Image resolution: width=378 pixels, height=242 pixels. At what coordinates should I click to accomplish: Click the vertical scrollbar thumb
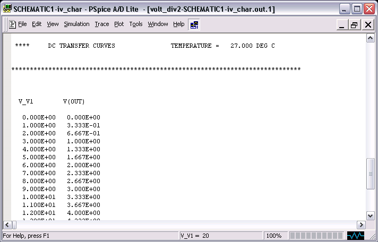click(370, 174)
